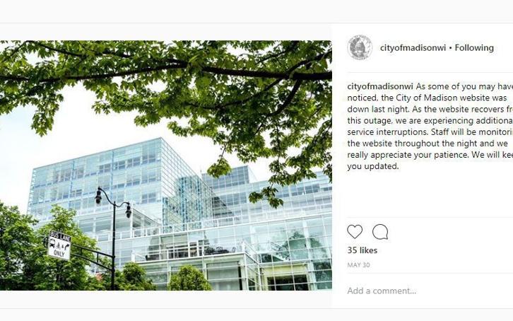Viewport: 513px width, 321px height.
Task: Select the caption line ending 'you updated.'
Action: coord(373,166)
